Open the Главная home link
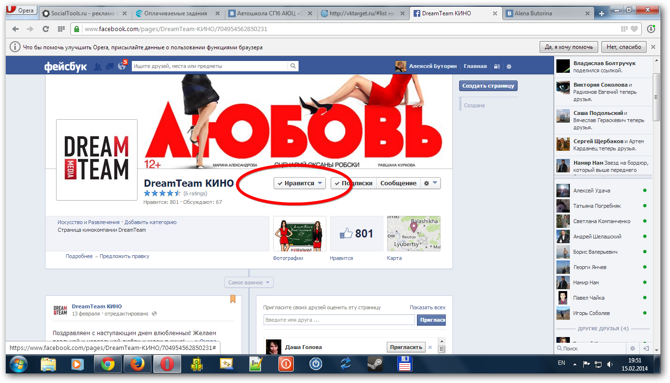 point(475,67)
